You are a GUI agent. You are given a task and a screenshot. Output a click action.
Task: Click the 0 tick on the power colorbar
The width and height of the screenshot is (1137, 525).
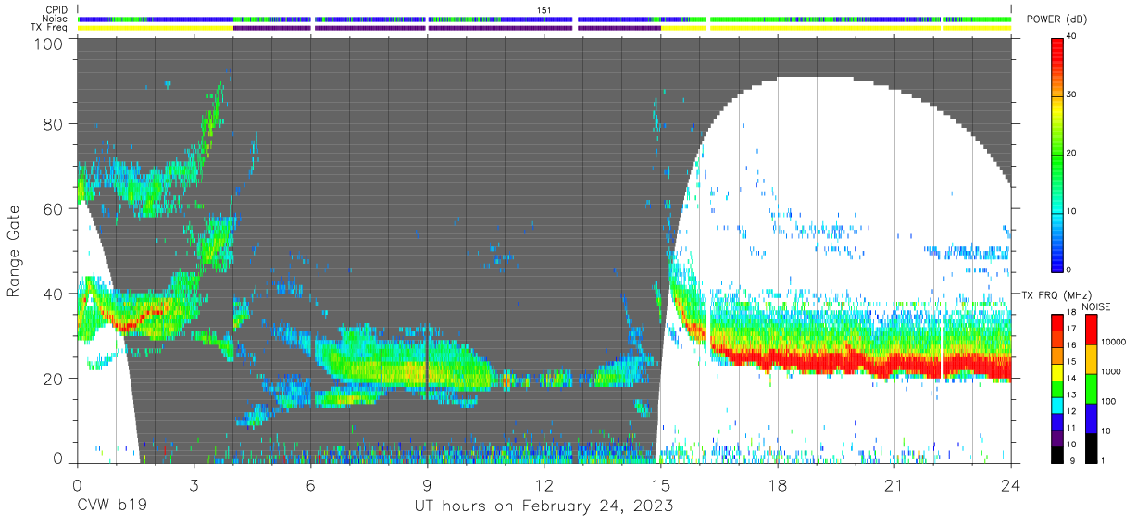1068,269
